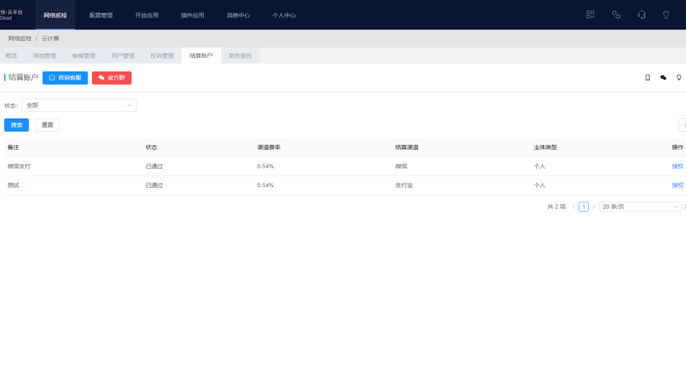686x386 pixels.
Task: Go to next page arrow in pagination
Action: point(594,207)
